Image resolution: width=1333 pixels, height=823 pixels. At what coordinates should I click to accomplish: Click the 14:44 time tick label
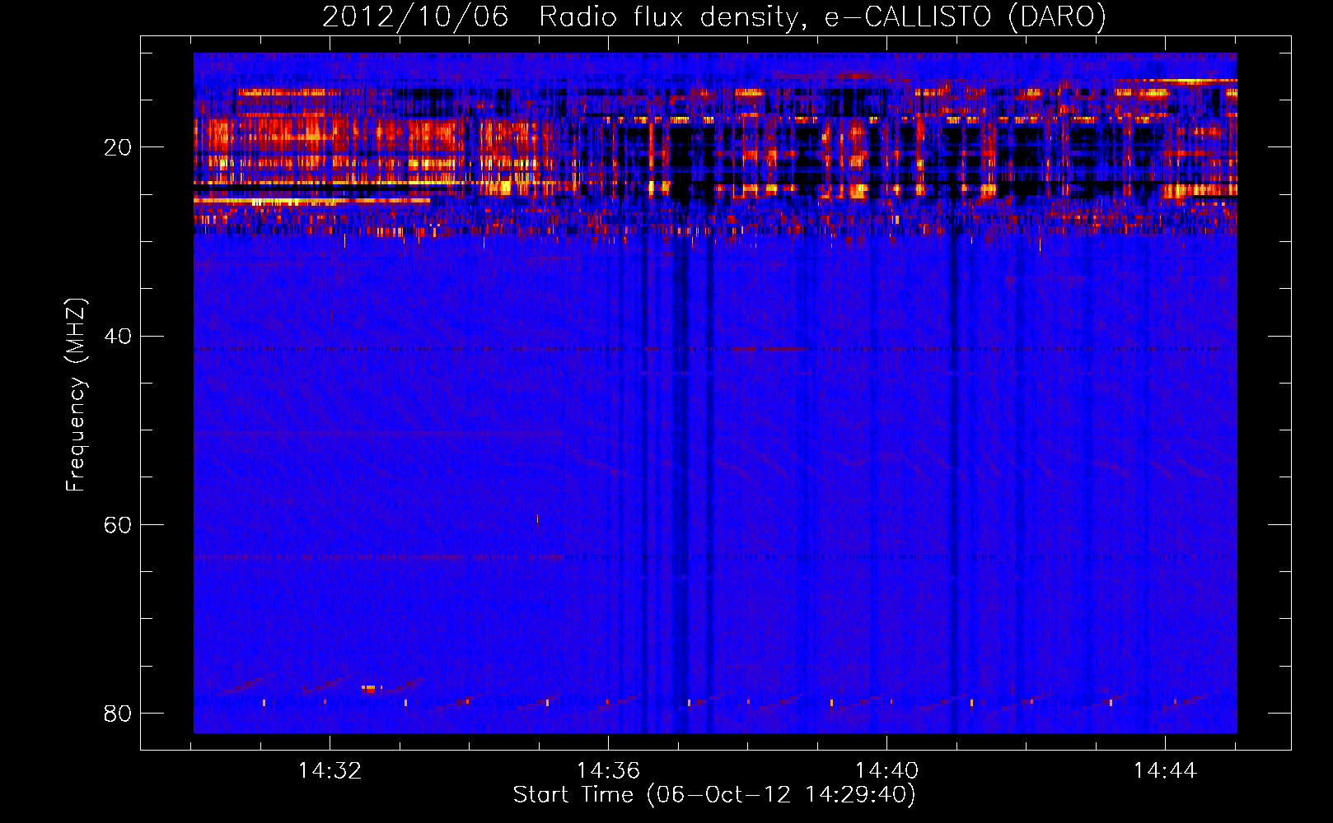click(1165, 771)
